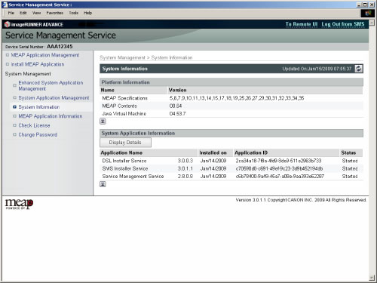
Task: Click the SMS Installer Service row name
Action: pyautogui.click(x=125, y=168)
